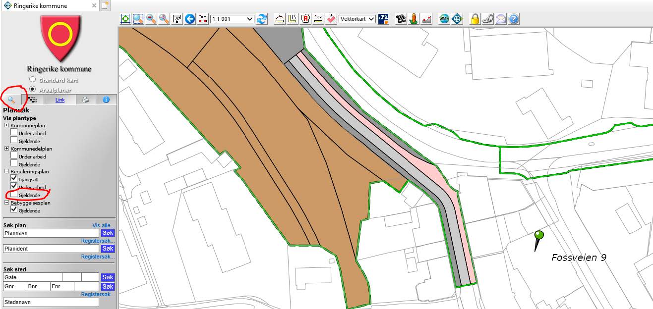Check the Reguleringsplan Gjeldende checkbox

tap(14, 195)
